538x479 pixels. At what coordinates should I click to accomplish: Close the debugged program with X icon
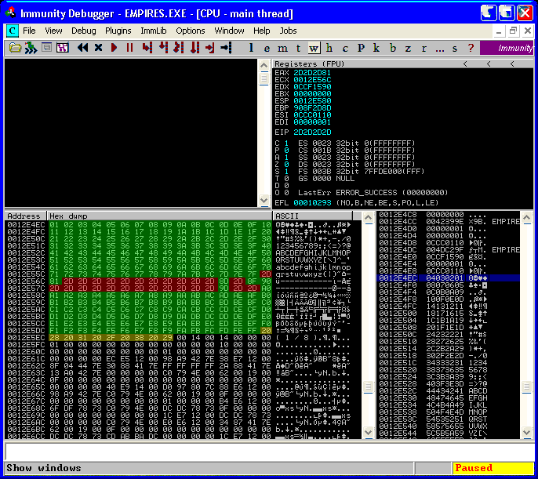point(98,48)
